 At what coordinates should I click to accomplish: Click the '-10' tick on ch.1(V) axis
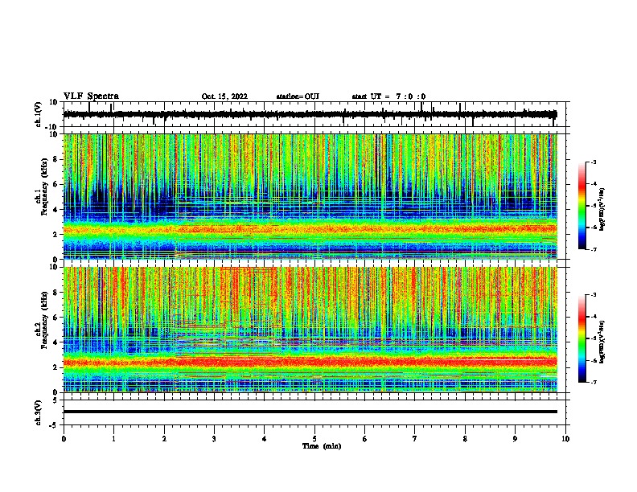click(52, 127)
